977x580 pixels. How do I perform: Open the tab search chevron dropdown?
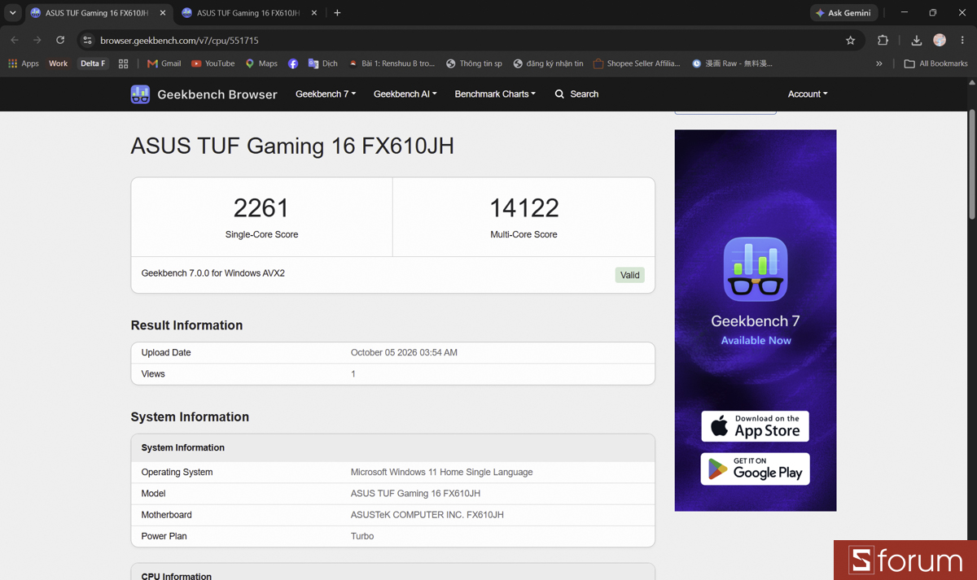pyautogui.click(x=12, y=13)
